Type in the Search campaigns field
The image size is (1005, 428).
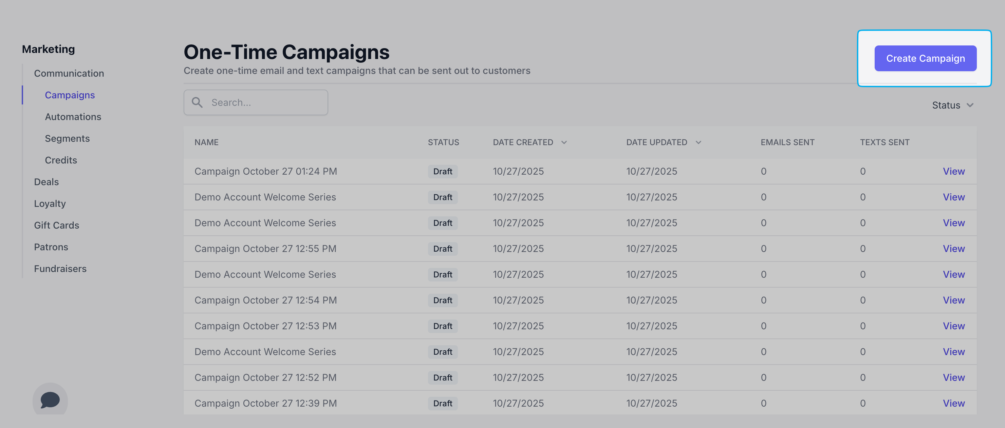click(265, 102)
